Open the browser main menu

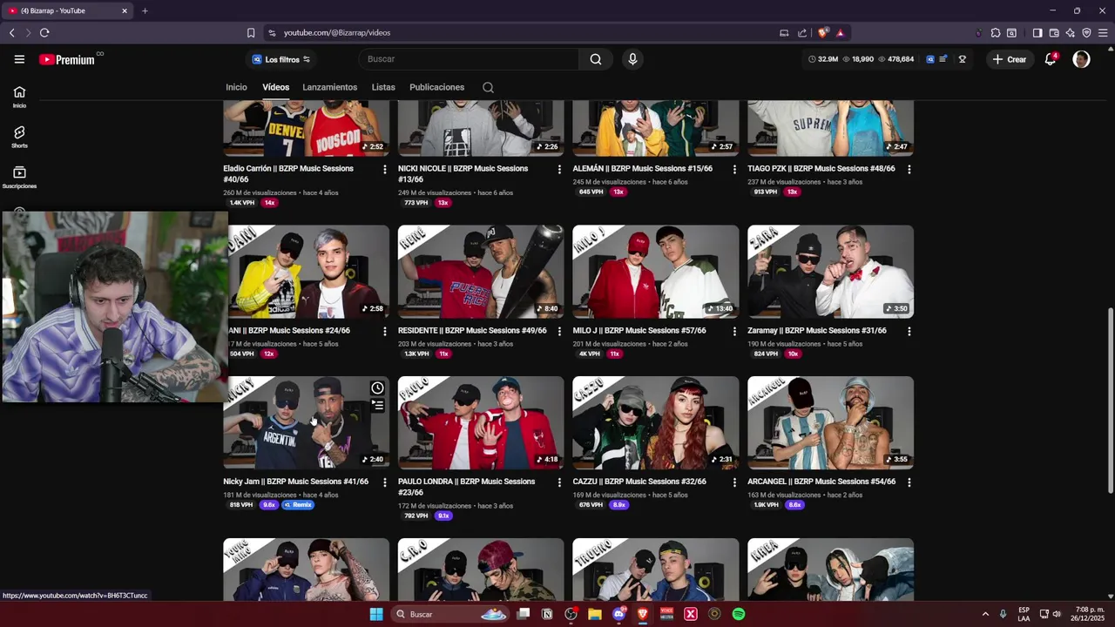(x=1103, y=33)
